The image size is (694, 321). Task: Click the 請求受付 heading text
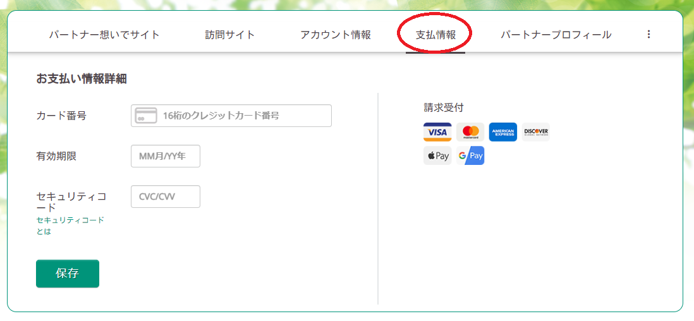coord(444,107)
